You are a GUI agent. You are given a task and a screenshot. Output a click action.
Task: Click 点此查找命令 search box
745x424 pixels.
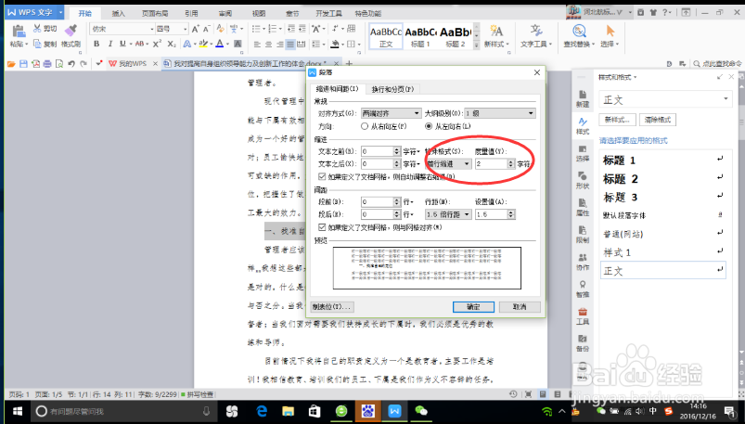717,64
